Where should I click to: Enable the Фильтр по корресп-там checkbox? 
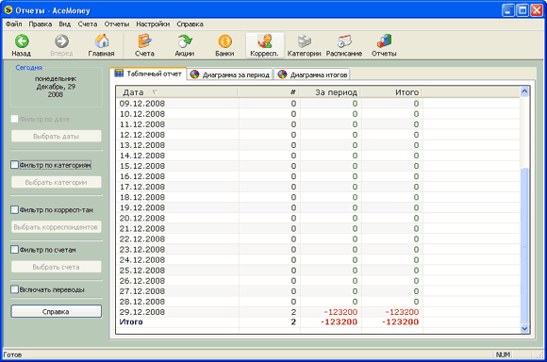coord(14,209)
